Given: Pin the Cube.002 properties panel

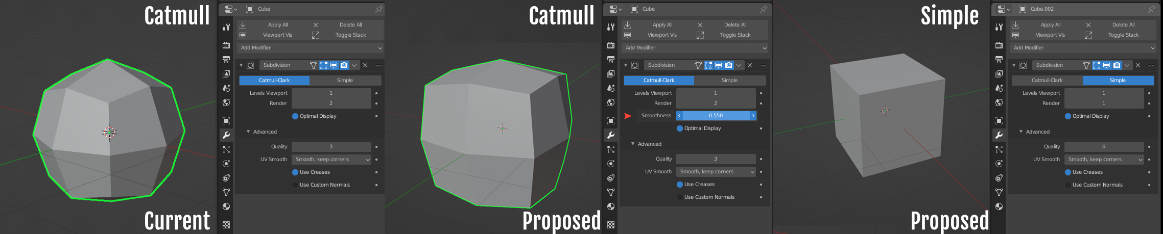Looking at the screenshot, I should (1151, 9).
